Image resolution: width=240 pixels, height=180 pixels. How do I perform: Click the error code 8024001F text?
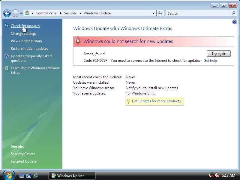(95, 61)
